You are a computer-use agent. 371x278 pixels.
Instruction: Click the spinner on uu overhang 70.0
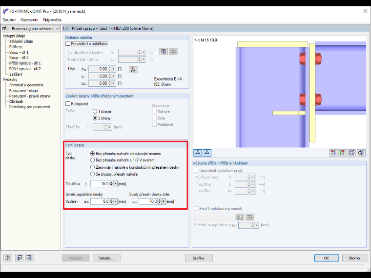tap(160, 201)
